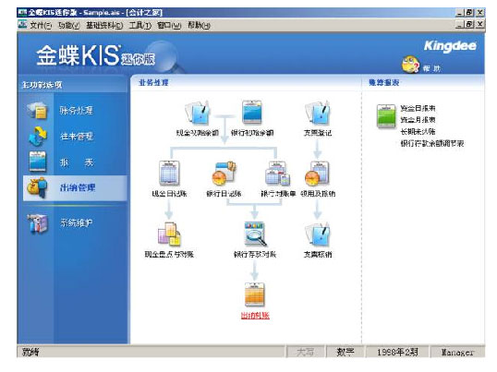This screenshot has height=372, width=497.
Task: Click the 支票核销 icon
Action: pos(318,234)
